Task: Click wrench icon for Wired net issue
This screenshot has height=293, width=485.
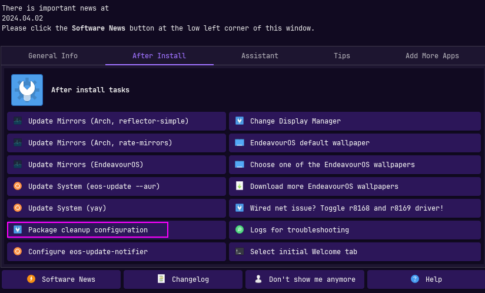Action: click(240, 208)
